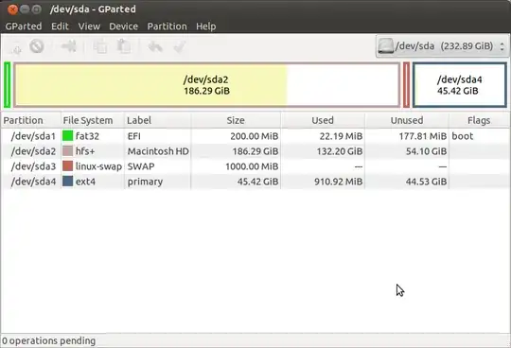Maximize the GParted window
This screenshot has height=348, width=511.
pyautogui.click(x=37, y=9)
